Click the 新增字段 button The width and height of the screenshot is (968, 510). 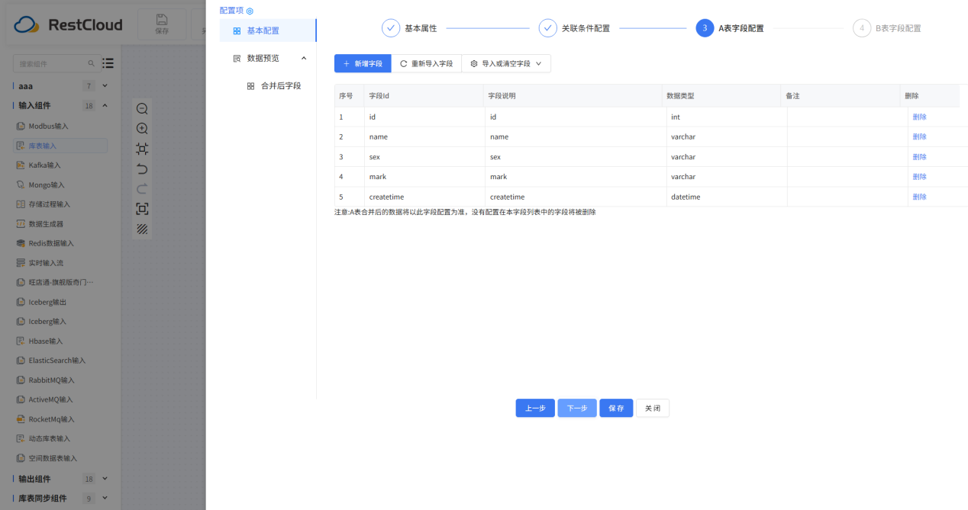point(362,63)
